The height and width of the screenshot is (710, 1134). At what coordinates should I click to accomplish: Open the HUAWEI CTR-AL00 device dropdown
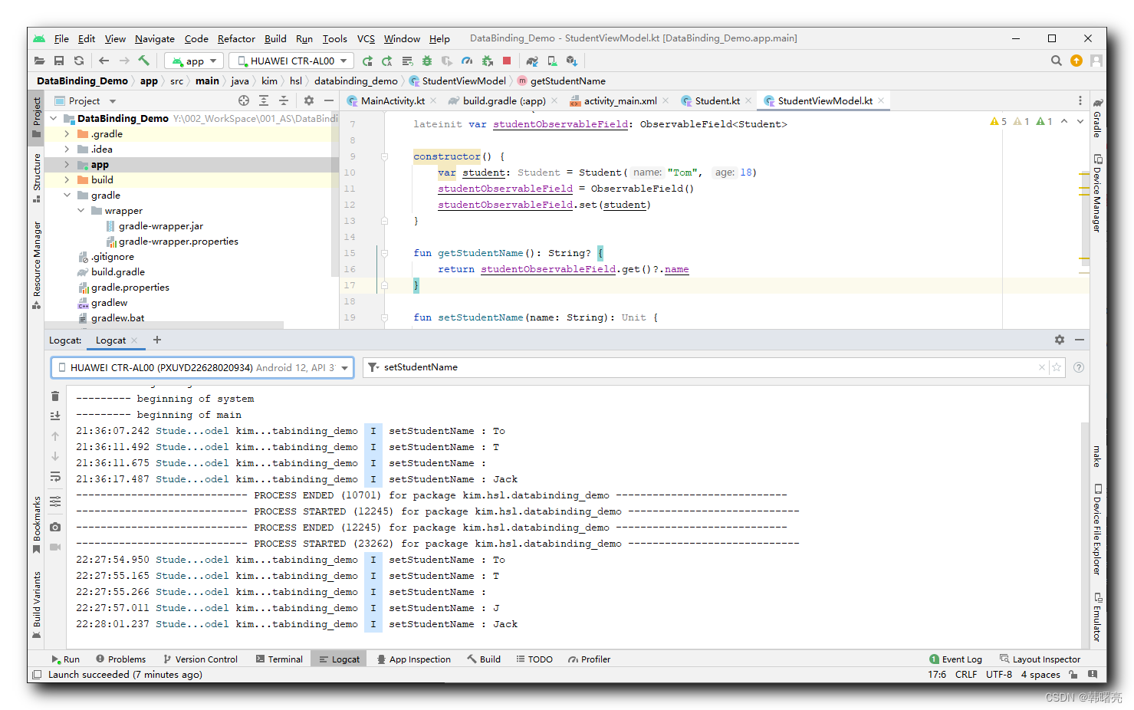point(291,61)
